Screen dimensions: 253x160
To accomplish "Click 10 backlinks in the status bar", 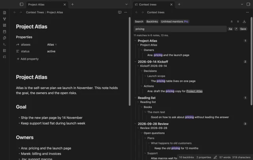I will [186, 157].
